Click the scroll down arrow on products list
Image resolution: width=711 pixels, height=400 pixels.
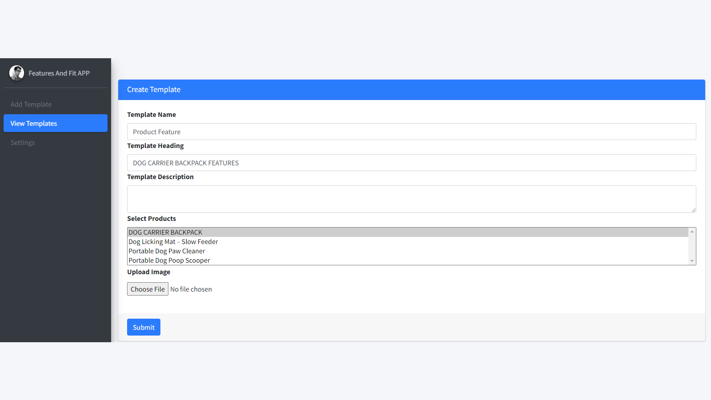692,261
